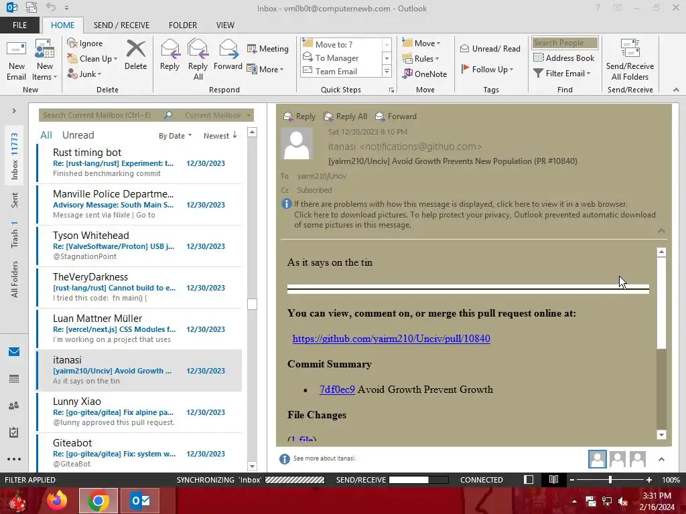Viewport: 686px width, 514px height.
Task: Open All Folders in the sidebar
Action: [x=15, y=279]
